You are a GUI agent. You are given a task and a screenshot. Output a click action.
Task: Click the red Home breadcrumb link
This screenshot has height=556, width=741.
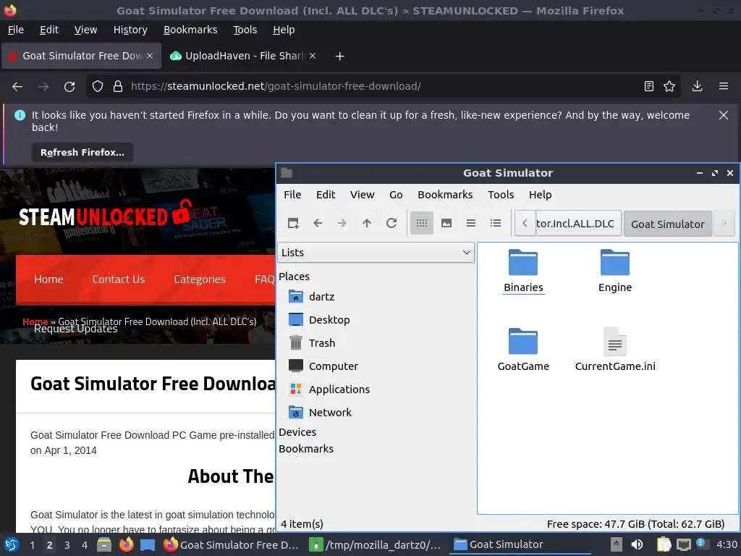35,321
